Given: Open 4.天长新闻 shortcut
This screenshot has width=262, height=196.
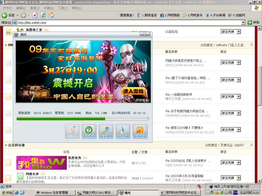Looking at the screenshot, I should pyautogui.click(x=215, y=15).
